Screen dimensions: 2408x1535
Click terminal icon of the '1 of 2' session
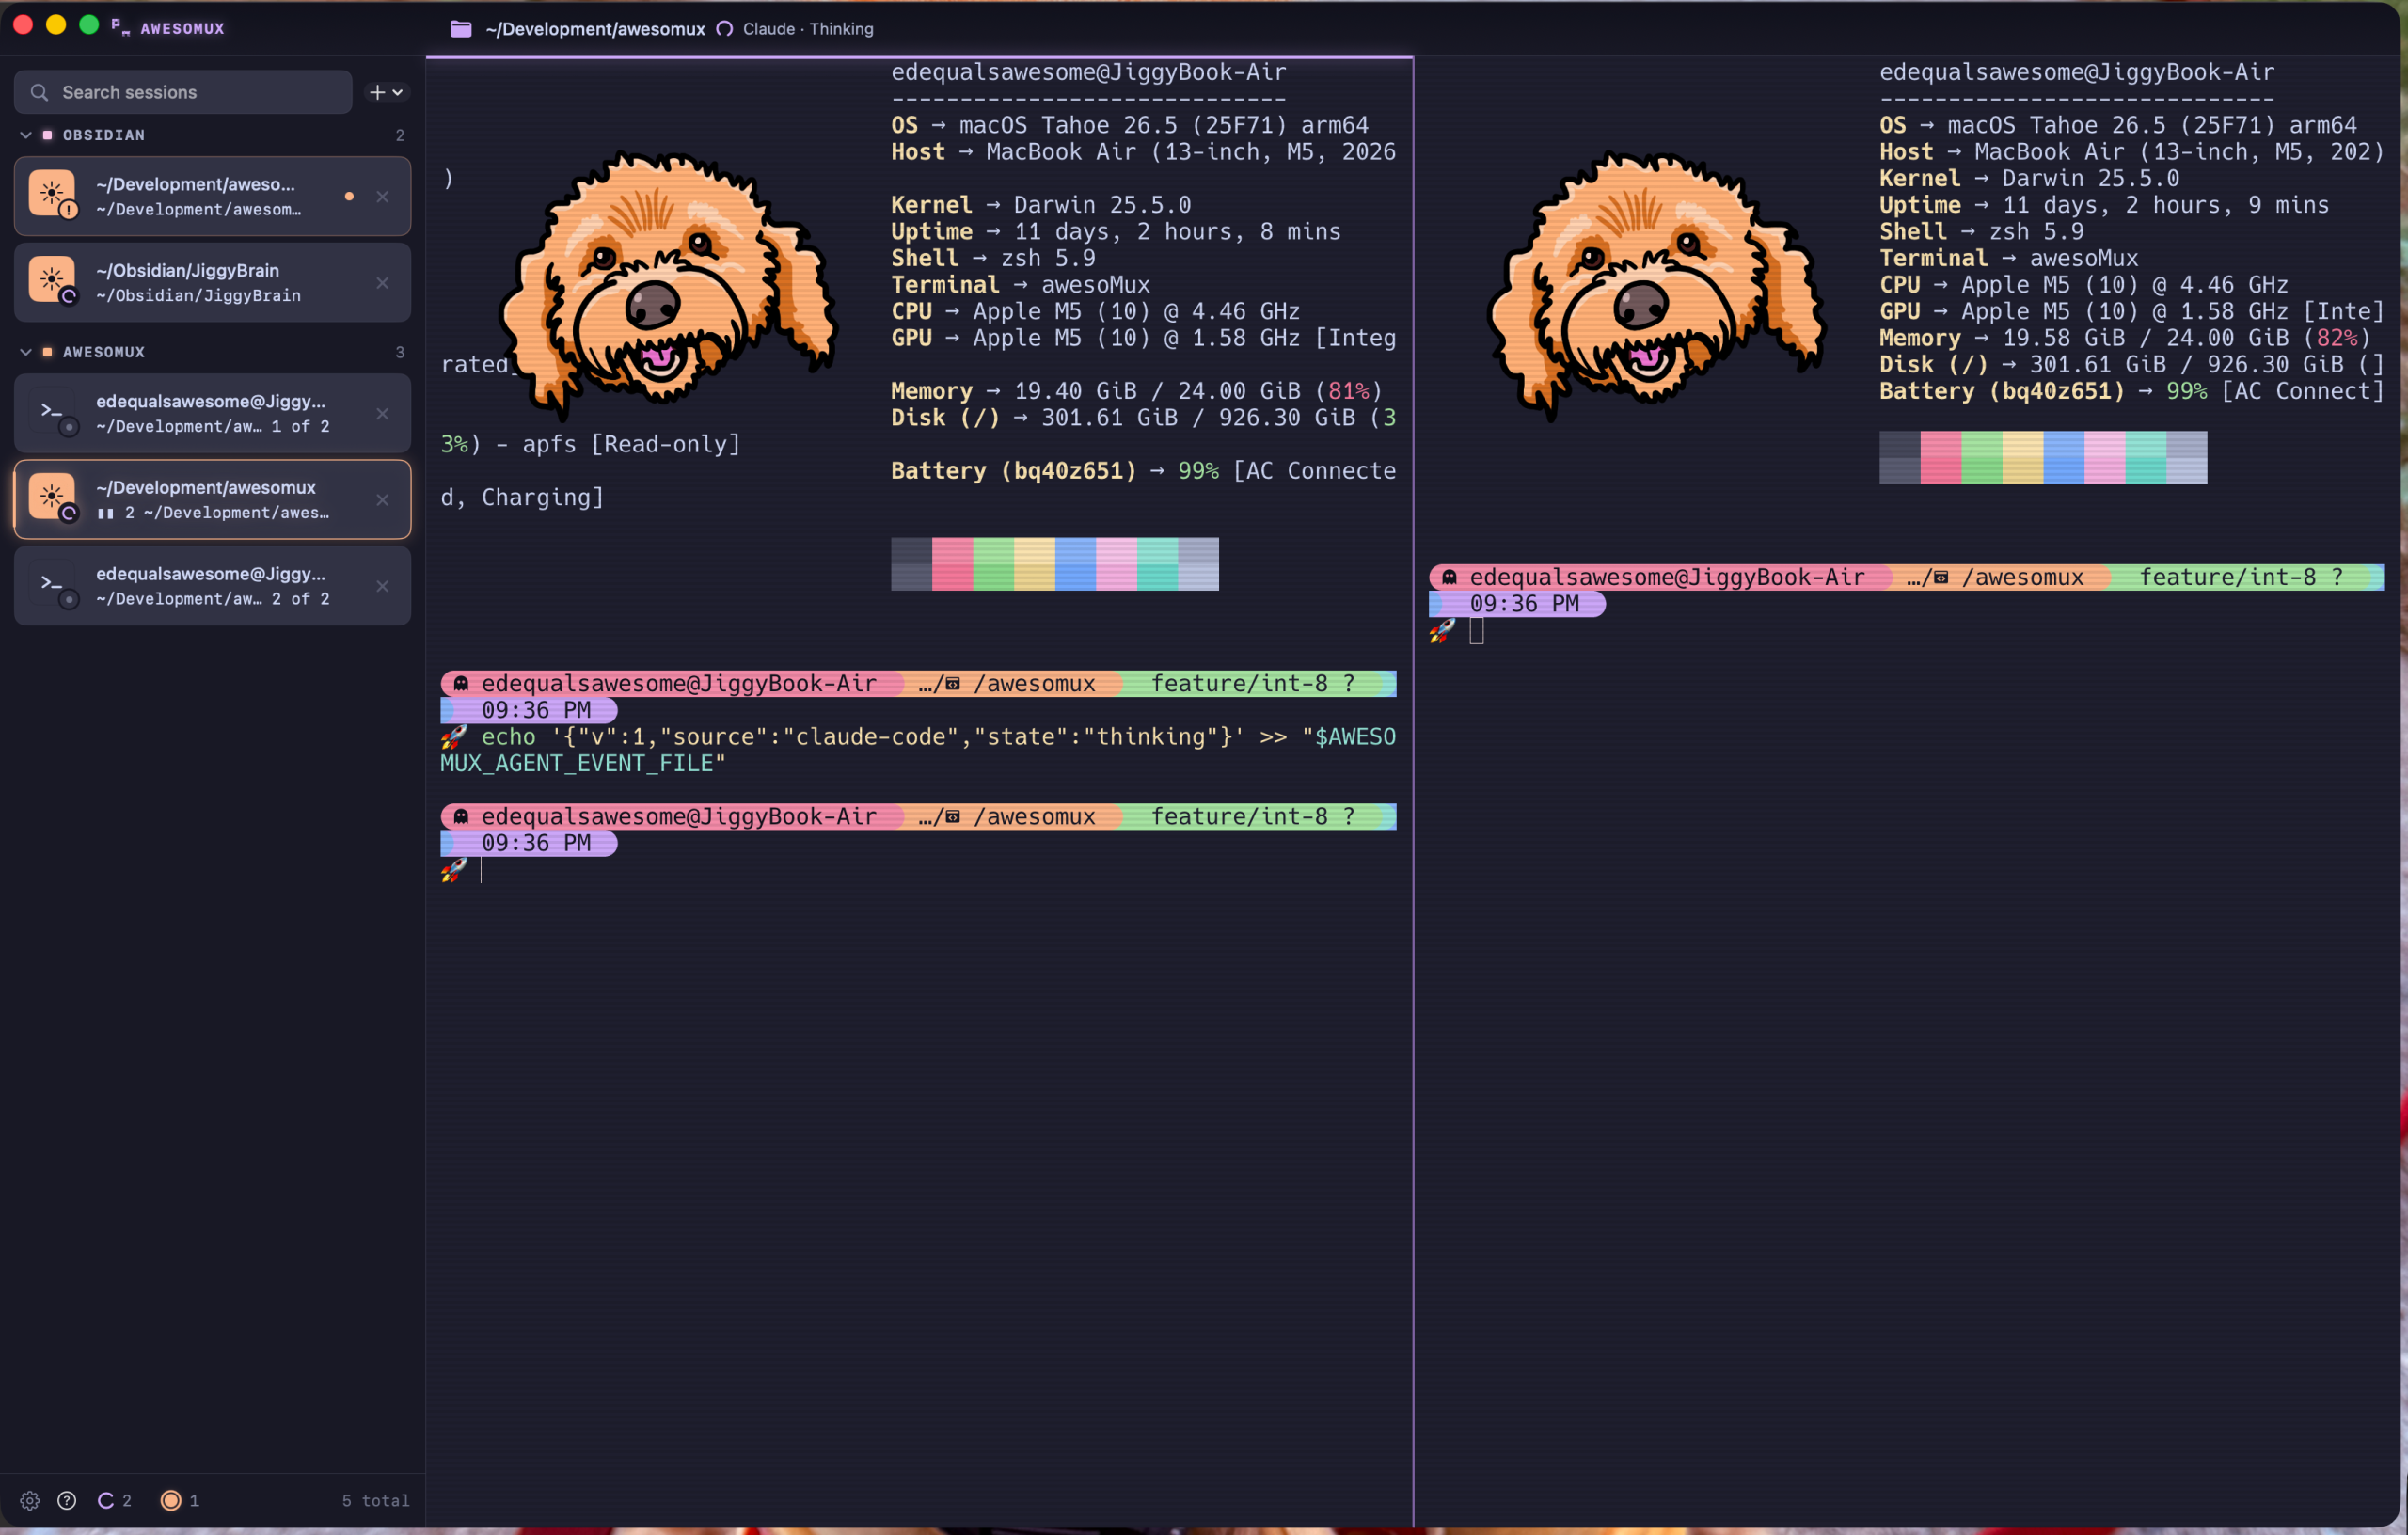(53, 411)
